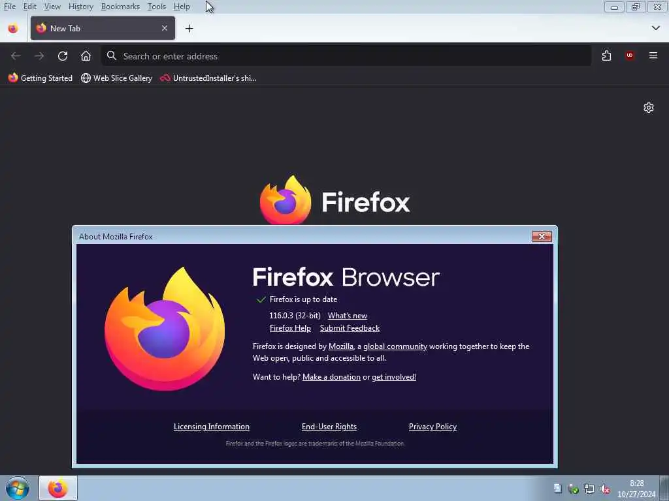The height and width of the screenshot is (501, 669).
Task: Click the search magnifier icon in address bar
Action: [111, 56]
